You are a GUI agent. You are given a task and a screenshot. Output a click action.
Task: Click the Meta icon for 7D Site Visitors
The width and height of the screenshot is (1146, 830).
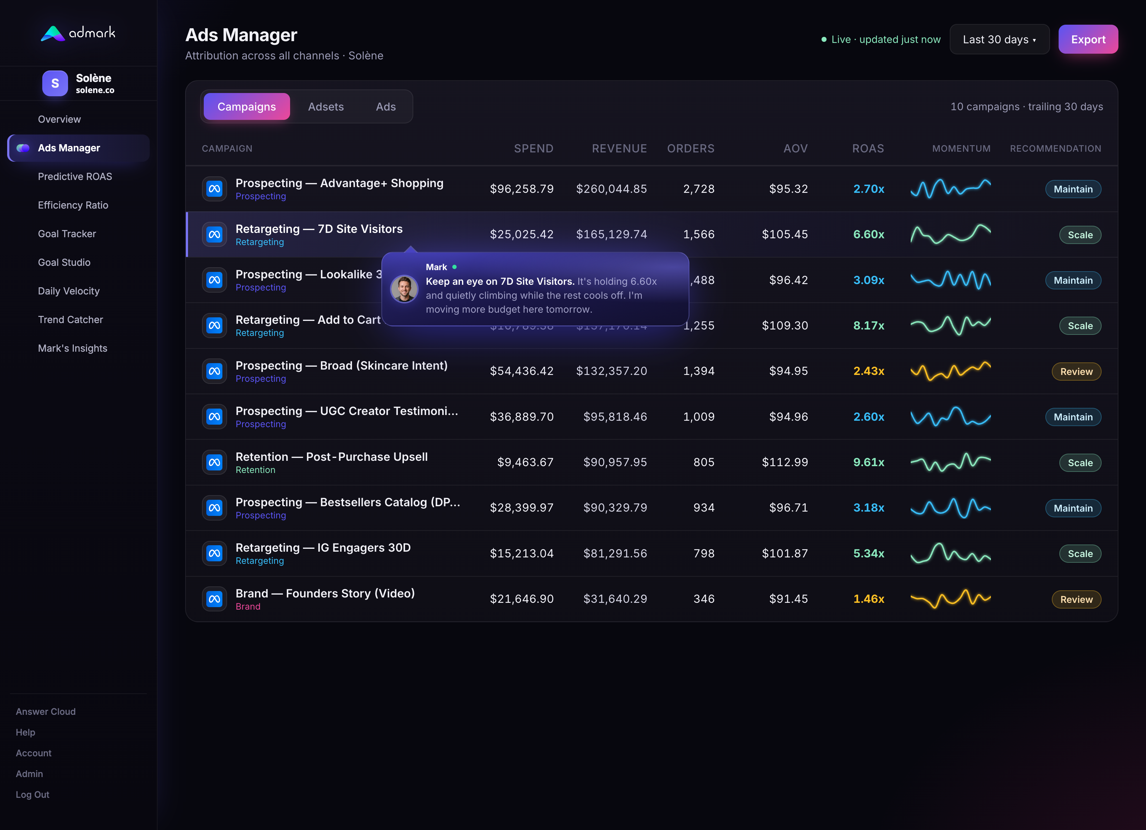tap(214, 234)
